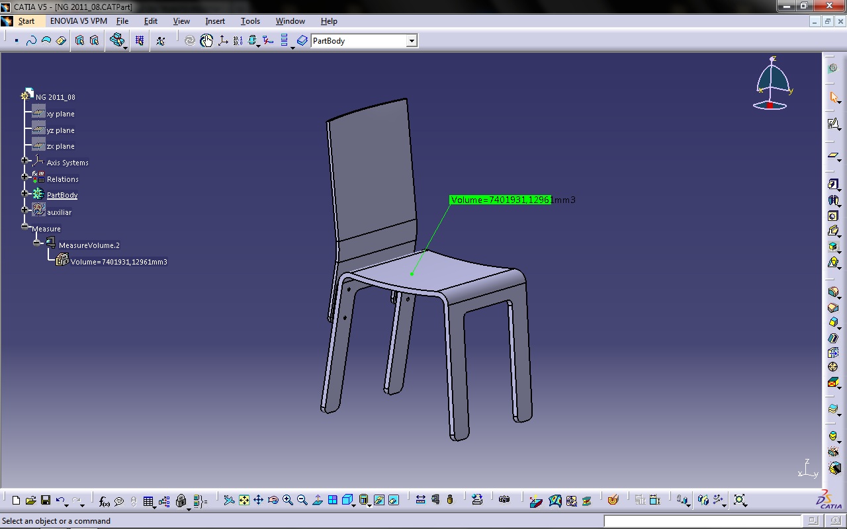Click the Axis System icon
The width and height of the screenshot is (847, 529).
[223, 41]
